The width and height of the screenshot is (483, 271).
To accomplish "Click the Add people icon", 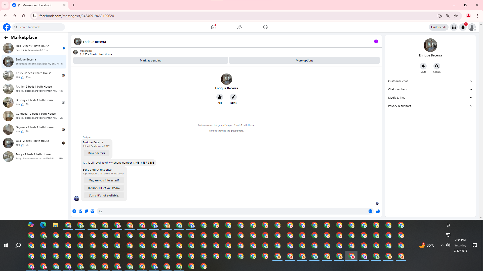I will pyautogui.click(x=220, y=97).
